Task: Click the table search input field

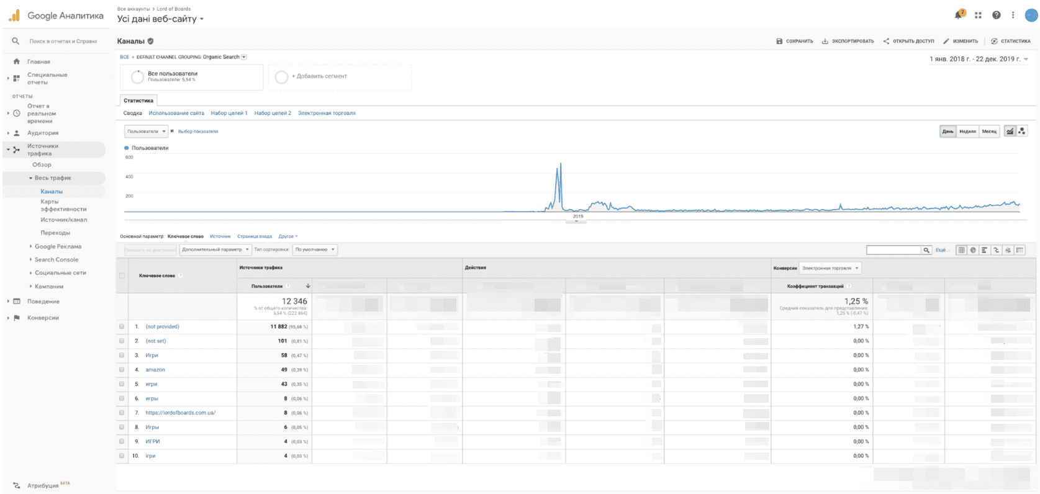Action: [893, 250]
